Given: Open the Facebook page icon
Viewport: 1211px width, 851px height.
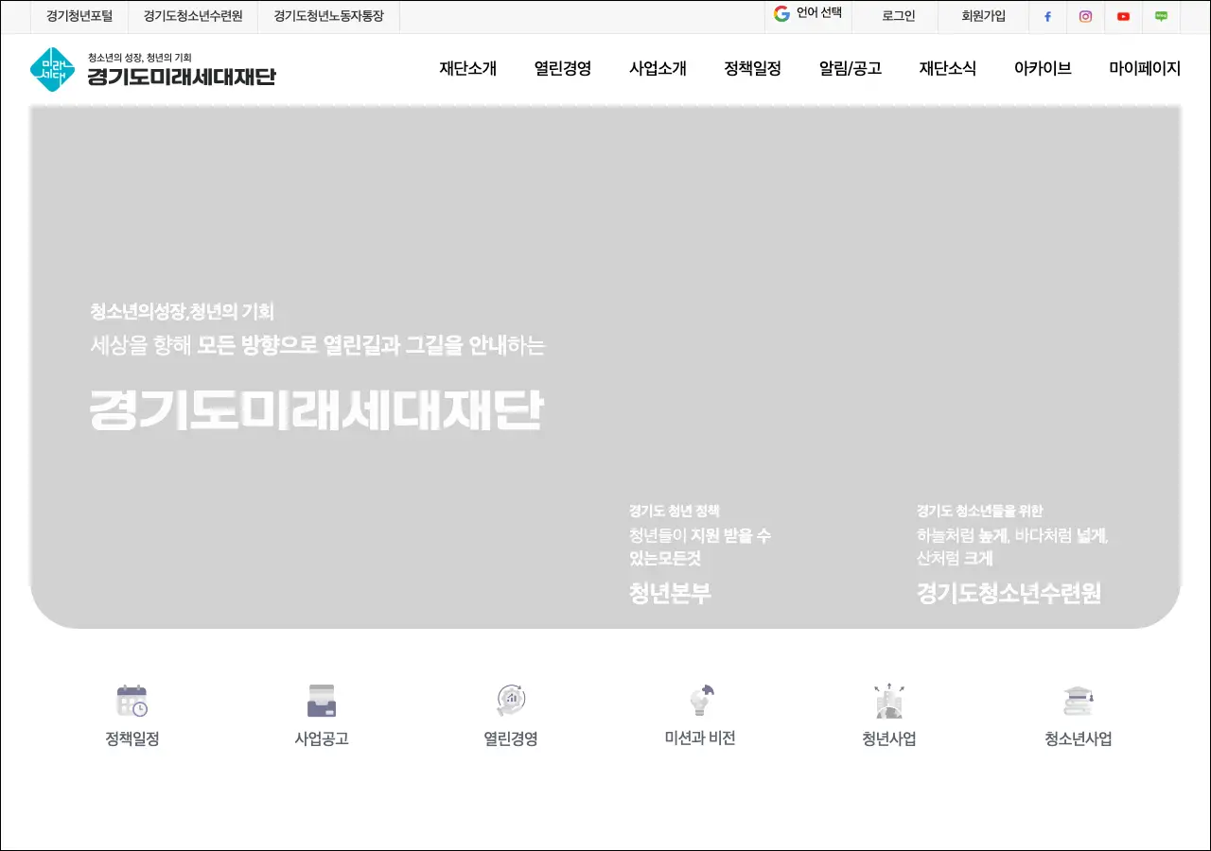Looking at the screenshot, I should (1047, 17).
